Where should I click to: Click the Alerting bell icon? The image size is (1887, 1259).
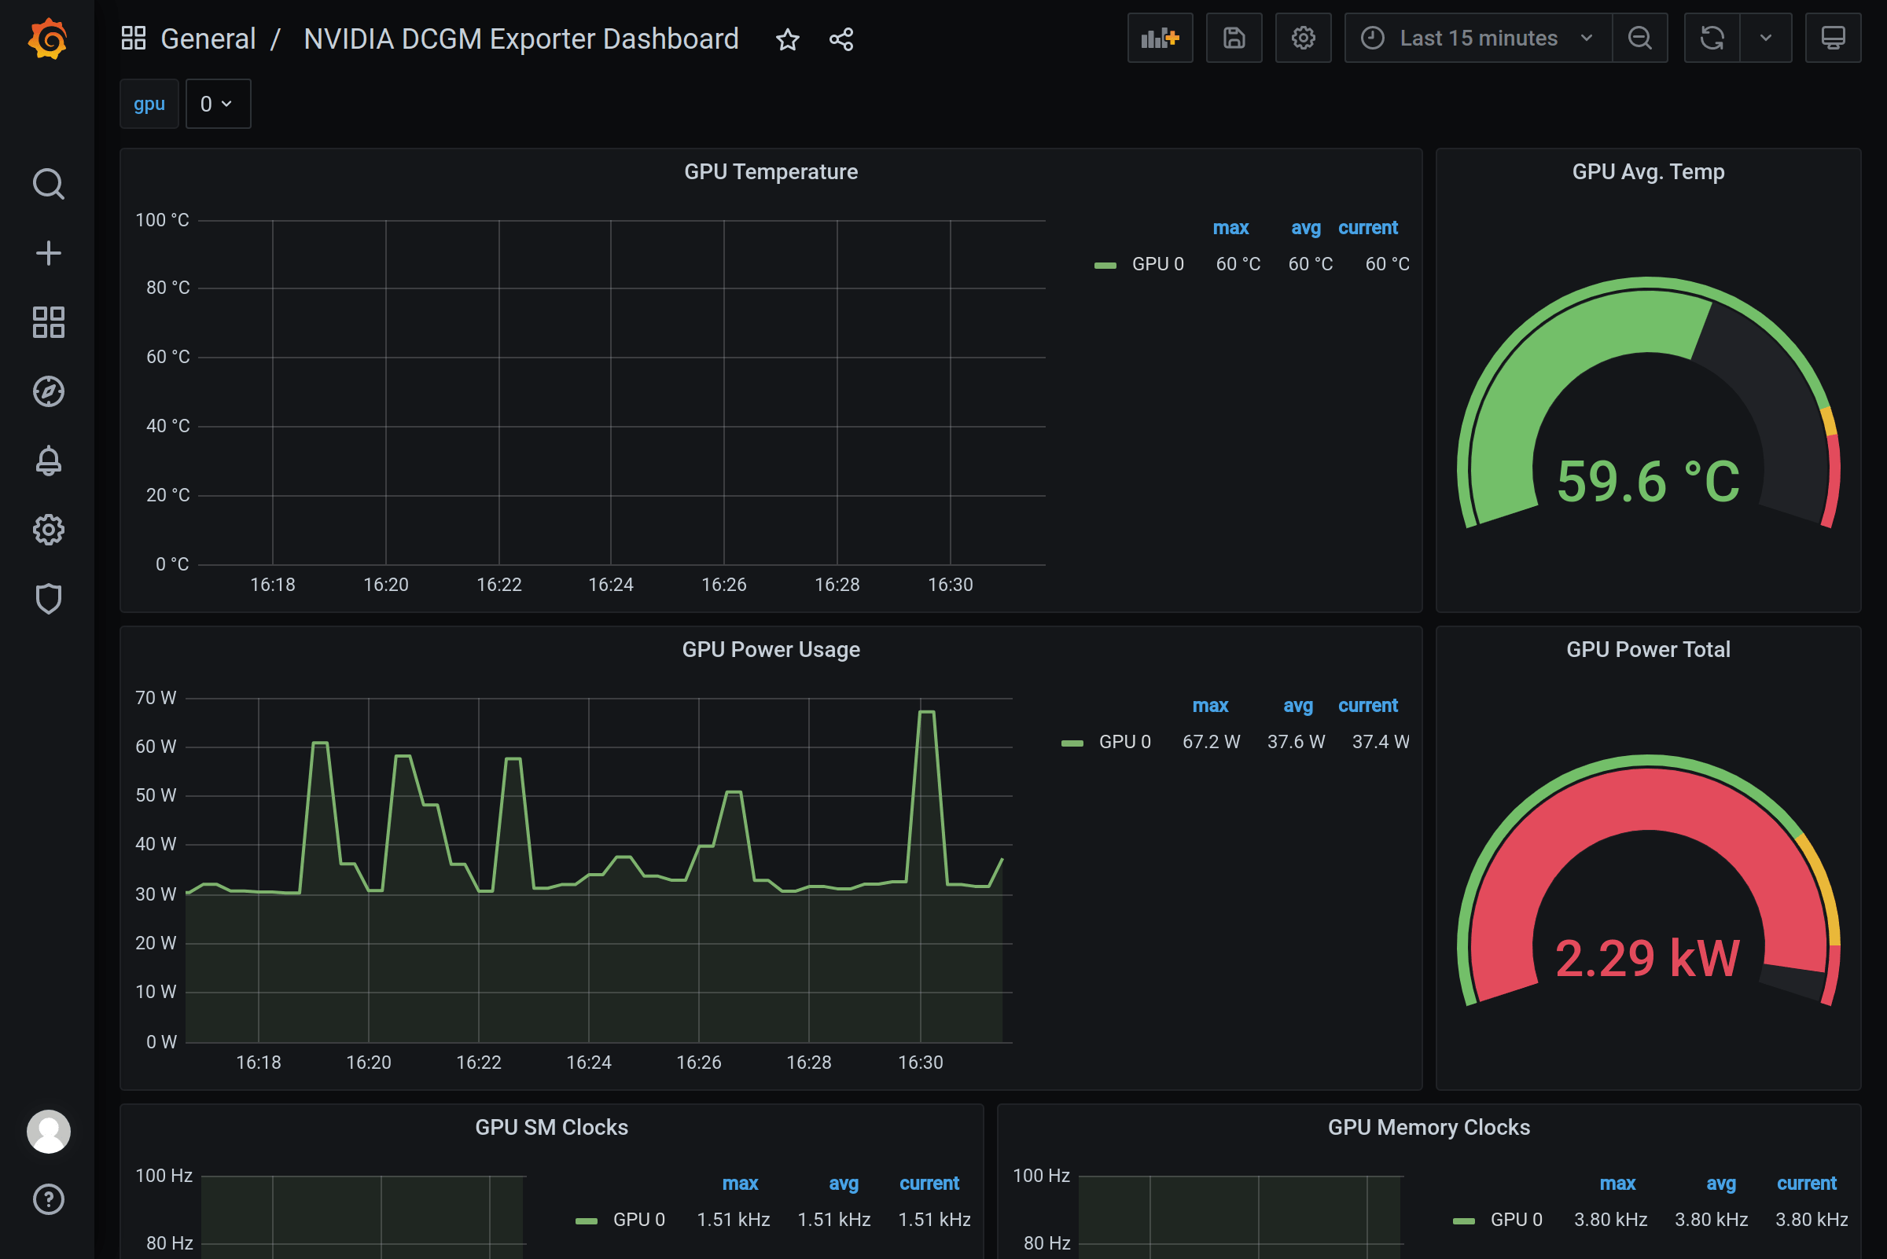point(50,461)
